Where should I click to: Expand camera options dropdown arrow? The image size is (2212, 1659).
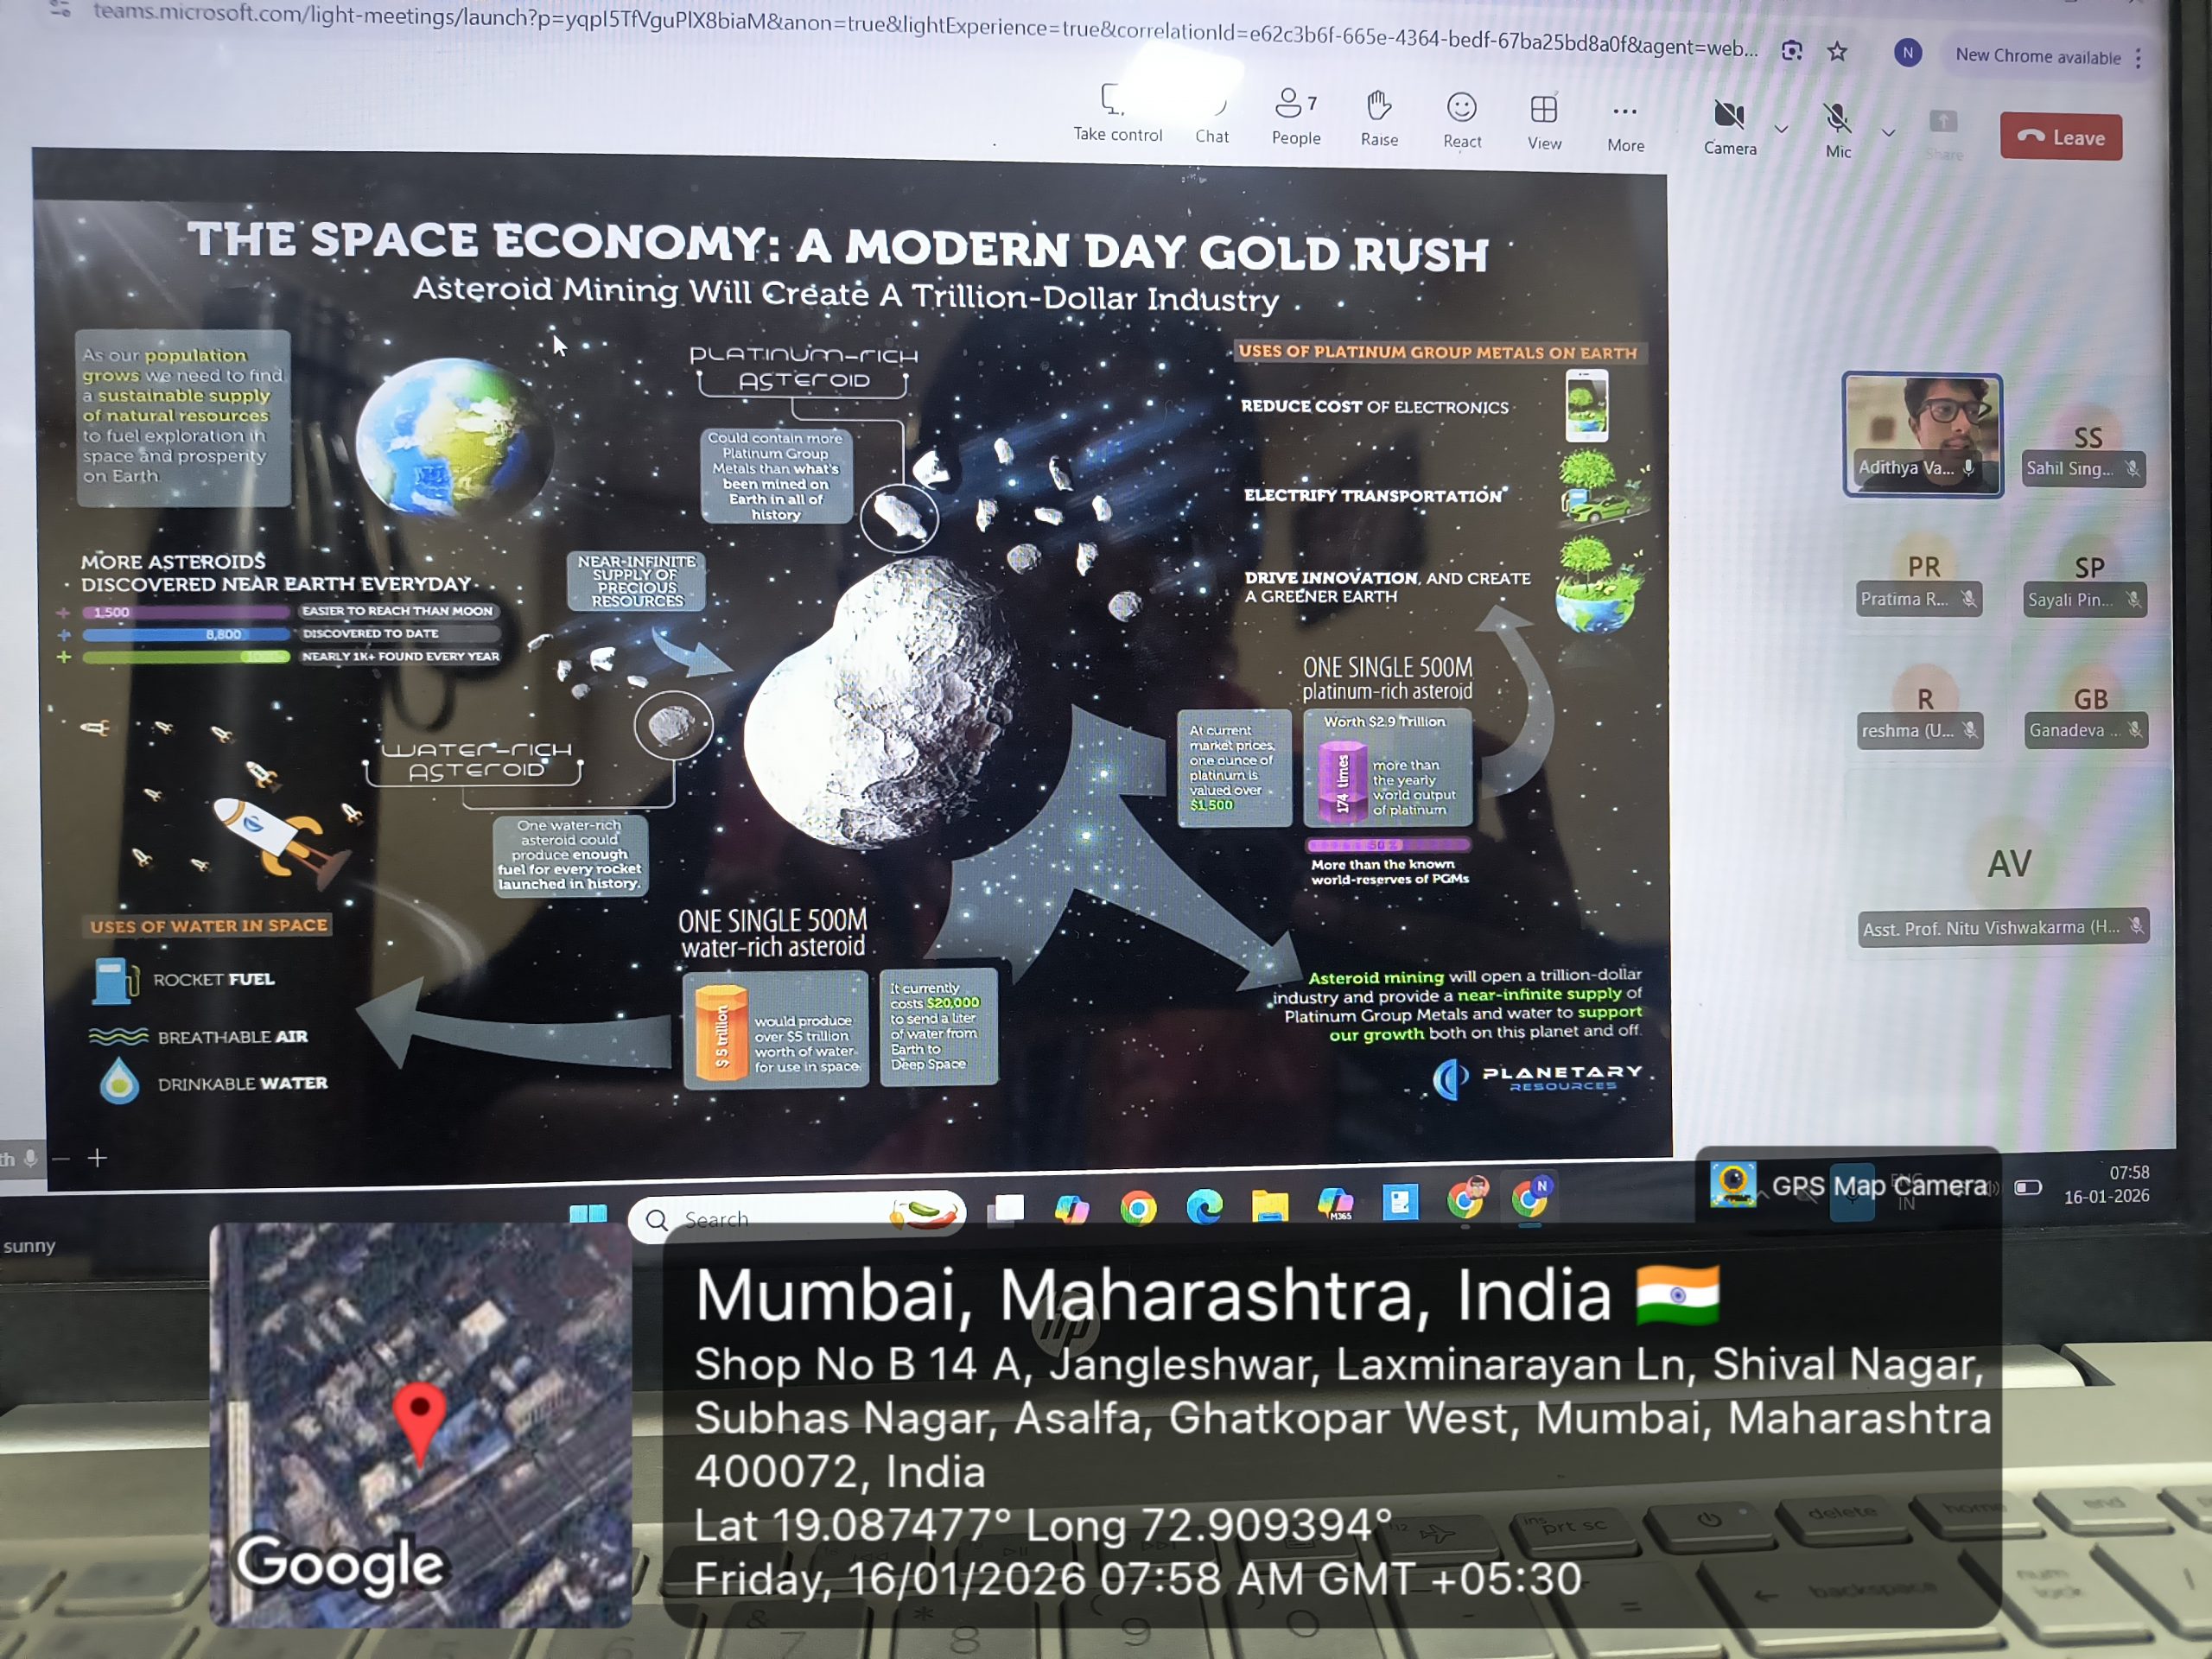(1781, 129)
